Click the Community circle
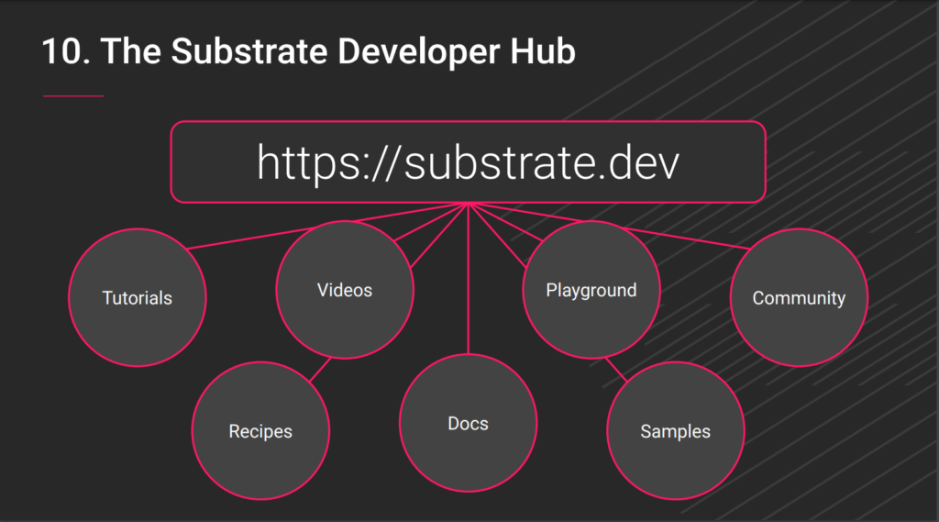The width and height of the screenshot is (939, 522). pos(799,298)
